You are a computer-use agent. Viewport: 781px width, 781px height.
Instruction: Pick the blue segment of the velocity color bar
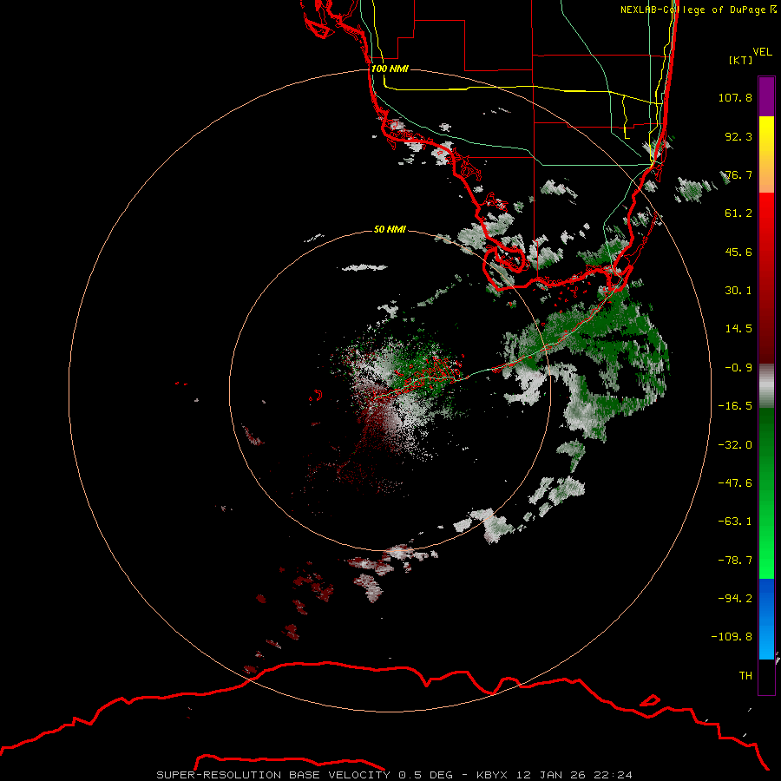766,619
